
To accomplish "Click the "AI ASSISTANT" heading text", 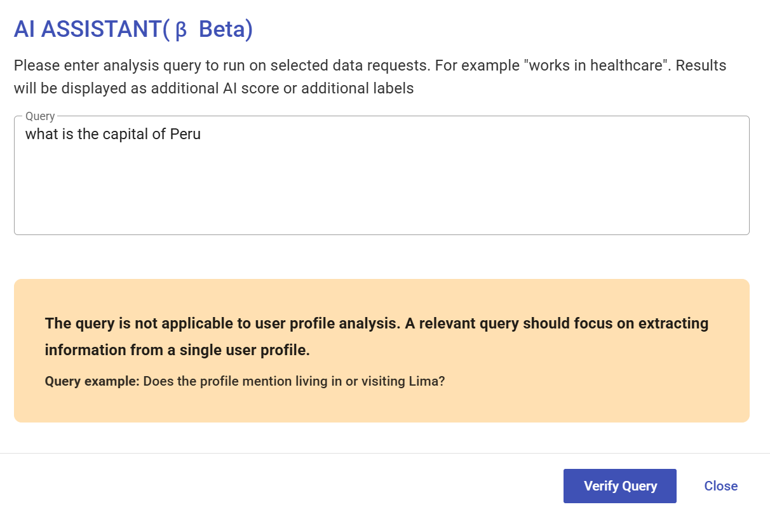I will [x=88, y=30].
